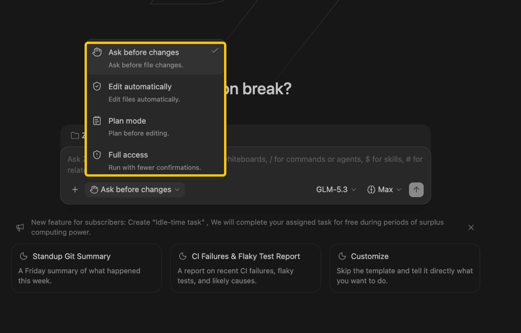Dismiss the Idle-time task announcement banner
The width and height of the screenshot is (521, 333).
pyautogui.click(x=471, y=227)
